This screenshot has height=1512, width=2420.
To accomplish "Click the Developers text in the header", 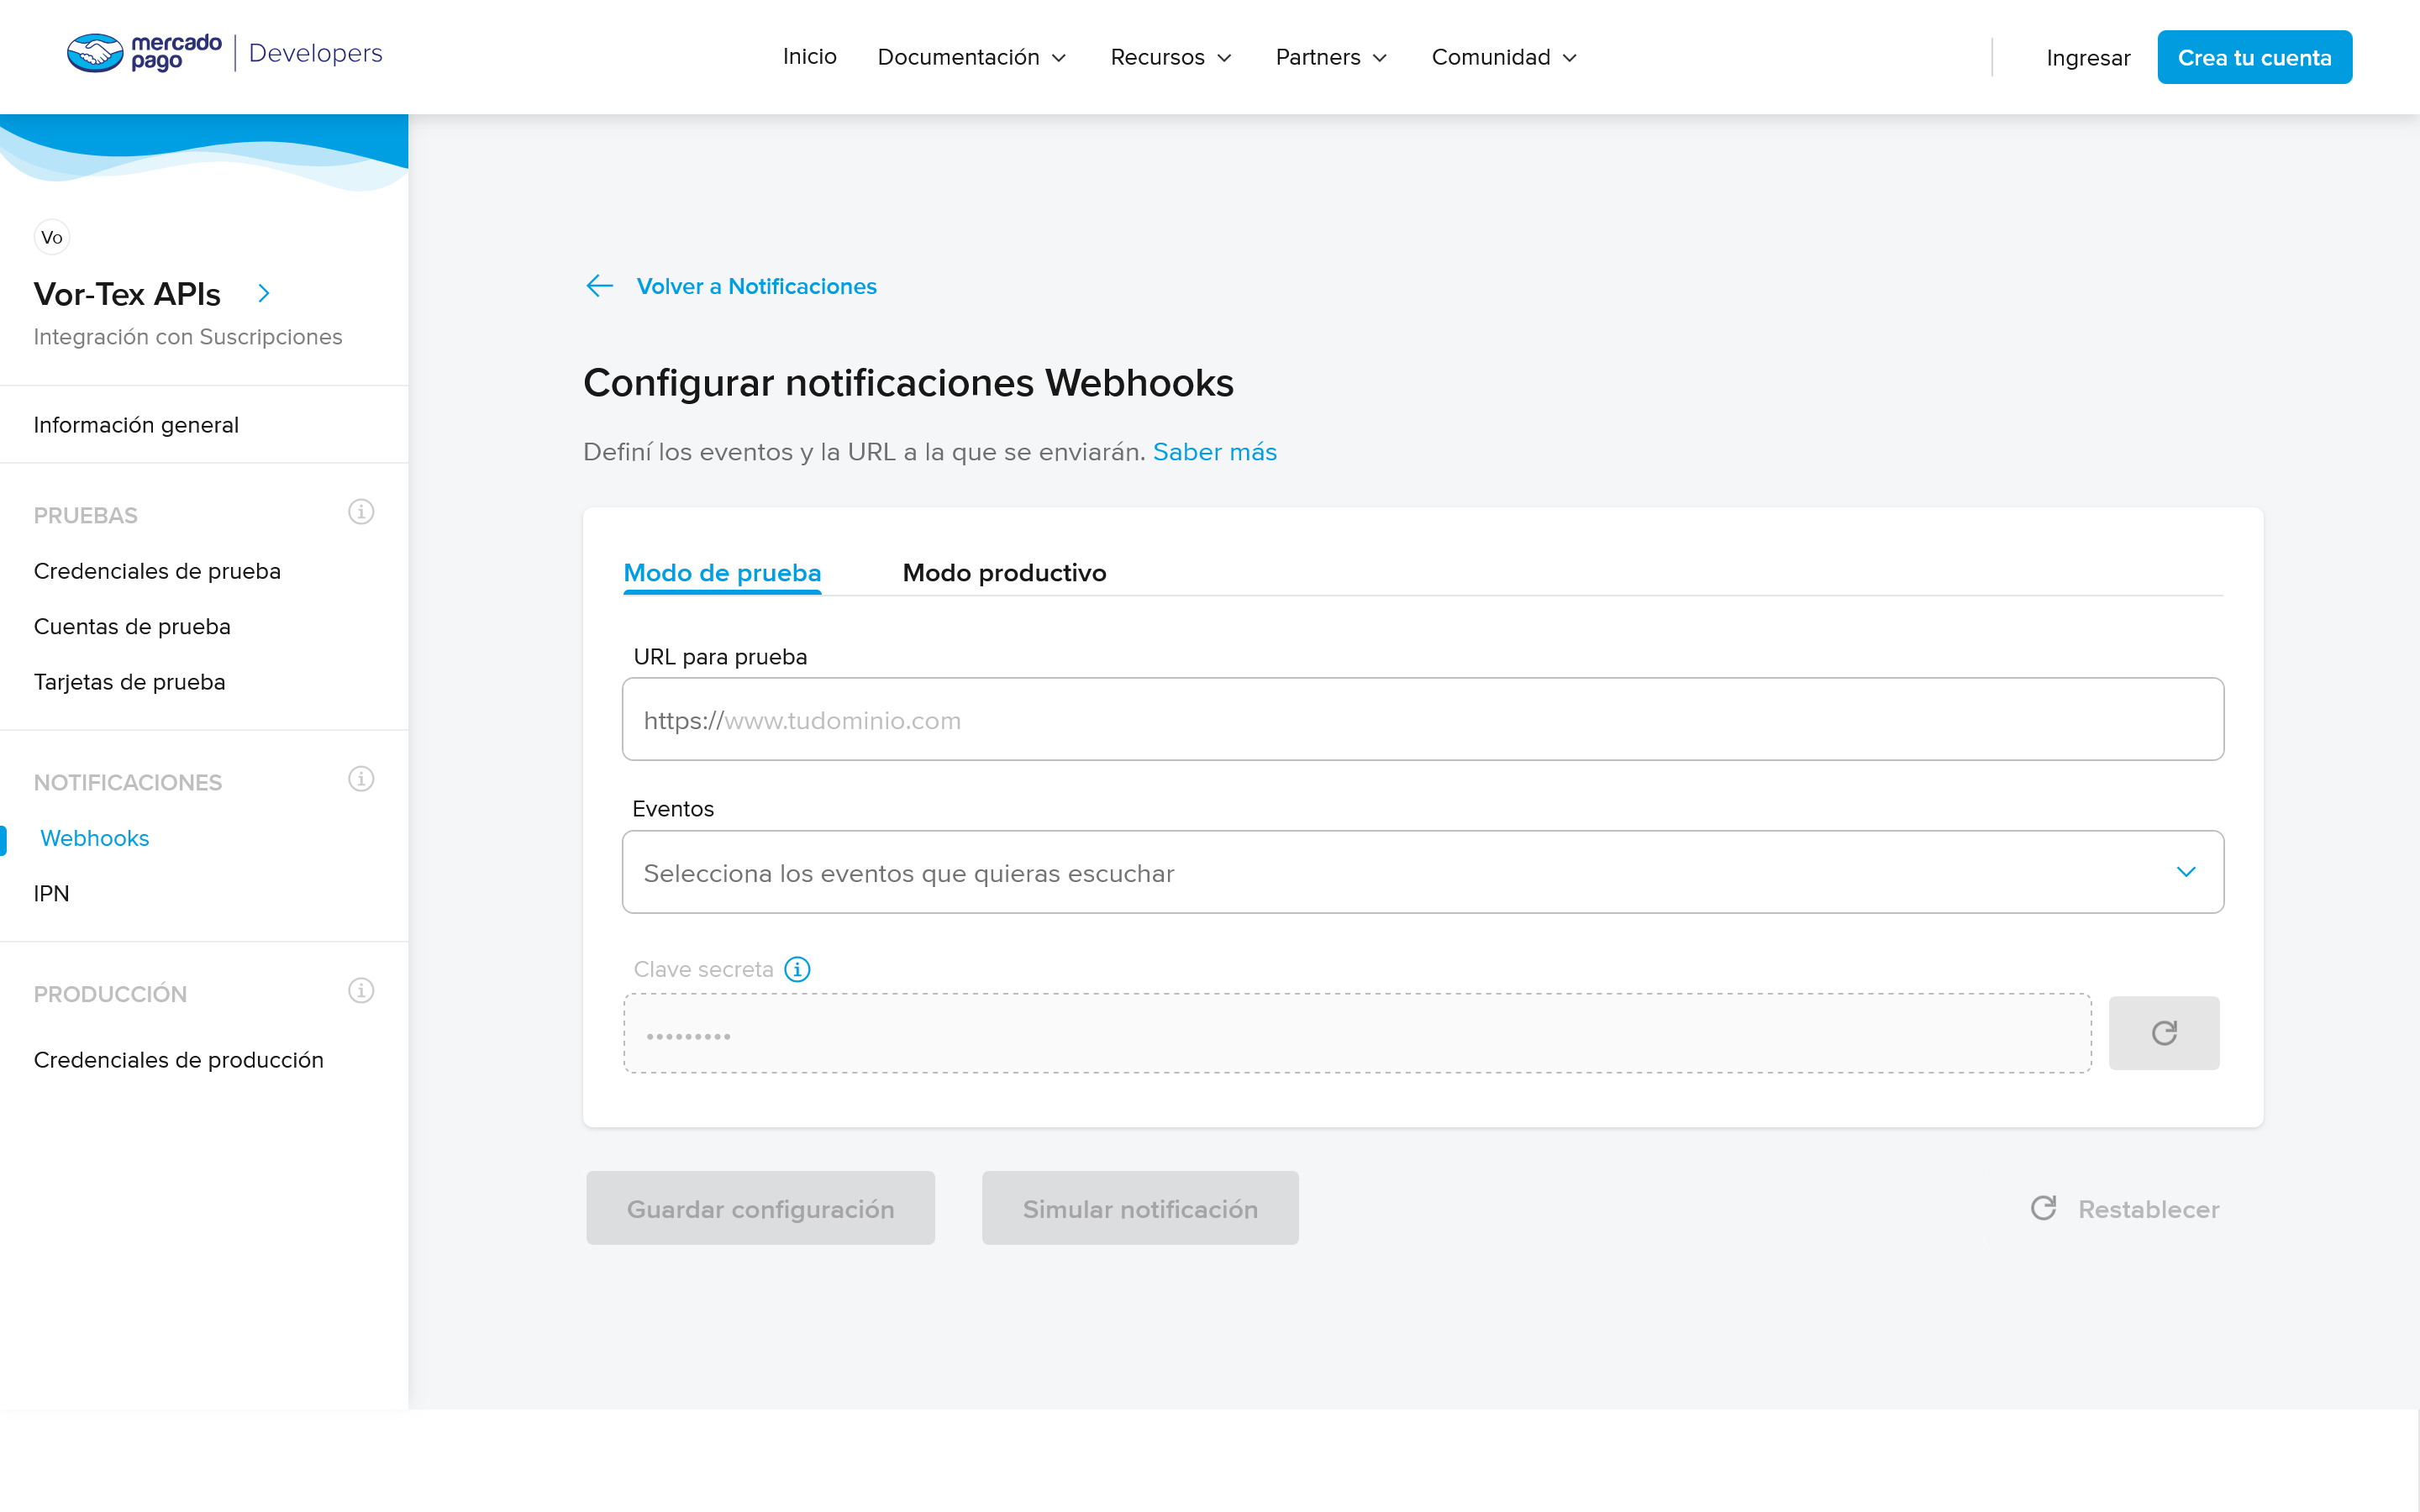I will coord(315,53).
